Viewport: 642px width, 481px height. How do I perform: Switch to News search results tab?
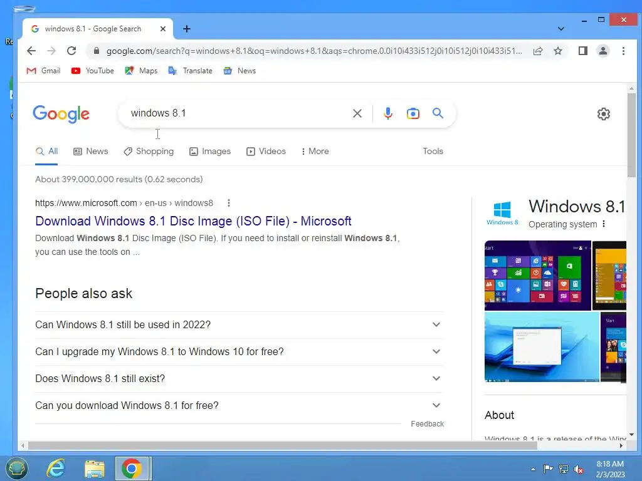90,152
